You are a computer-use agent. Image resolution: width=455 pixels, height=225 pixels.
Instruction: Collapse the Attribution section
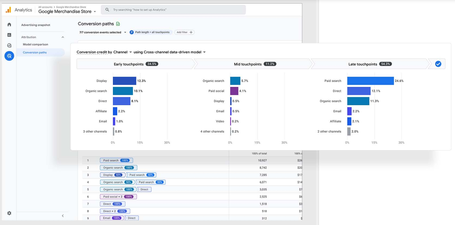pyautogui.click(x=63, y=37)
